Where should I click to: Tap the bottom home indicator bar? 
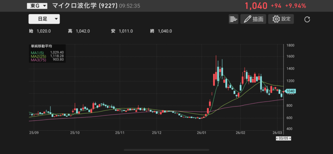coord(166,150)
